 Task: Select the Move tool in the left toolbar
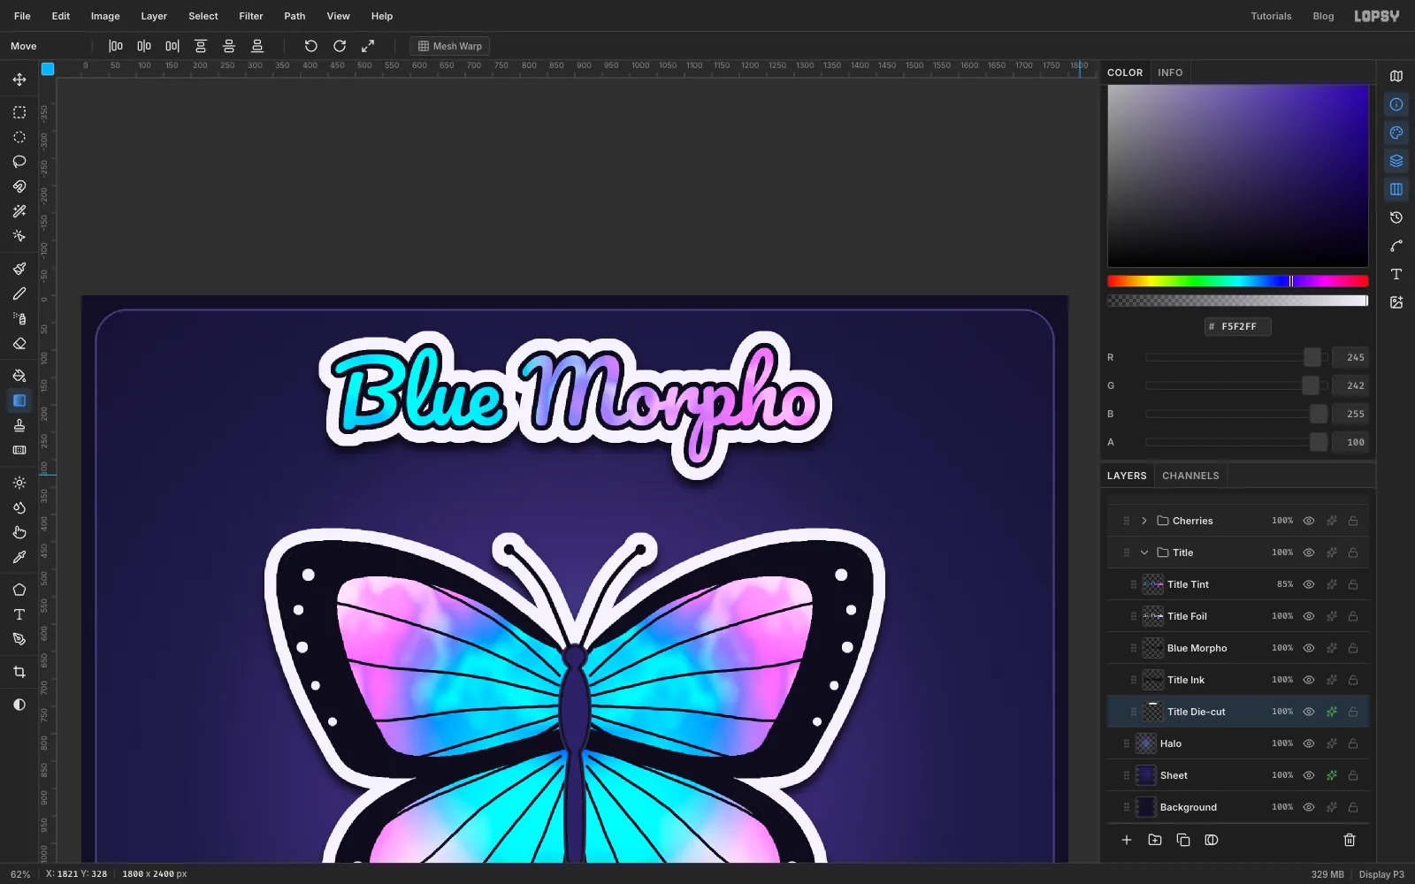pos(19,80)
